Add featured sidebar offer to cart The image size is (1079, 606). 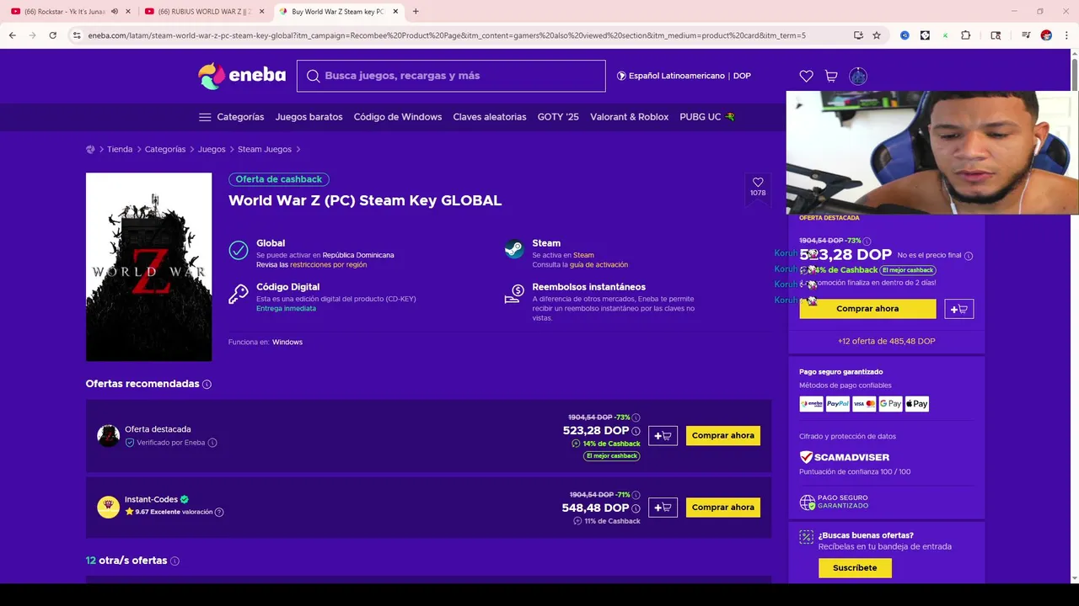[959, 309]
